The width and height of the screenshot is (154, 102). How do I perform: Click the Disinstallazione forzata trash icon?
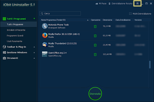pyautogui.click(x=109, y=4)
